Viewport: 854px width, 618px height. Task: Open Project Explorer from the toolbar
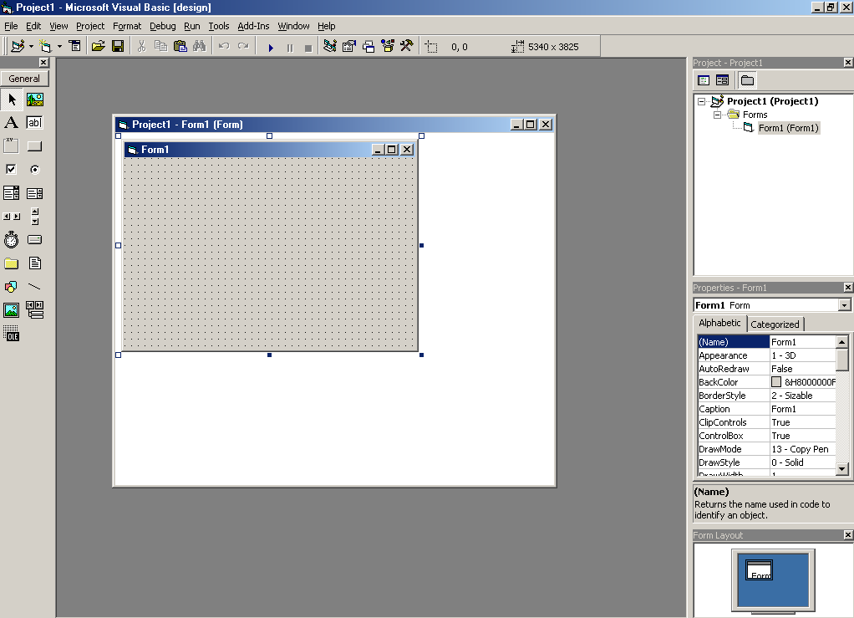tap(330, 47)
